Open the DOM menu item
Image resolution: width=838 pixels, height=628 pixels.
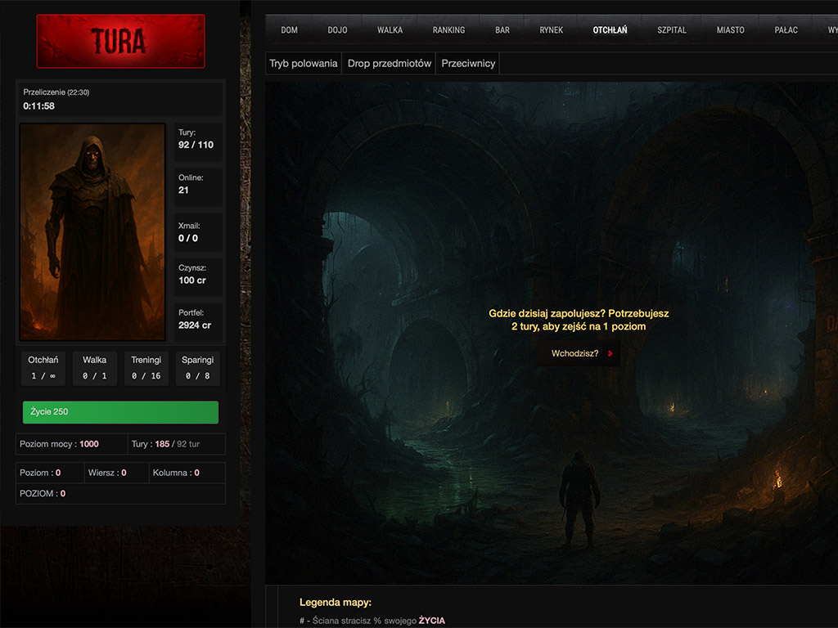[289, 30]
